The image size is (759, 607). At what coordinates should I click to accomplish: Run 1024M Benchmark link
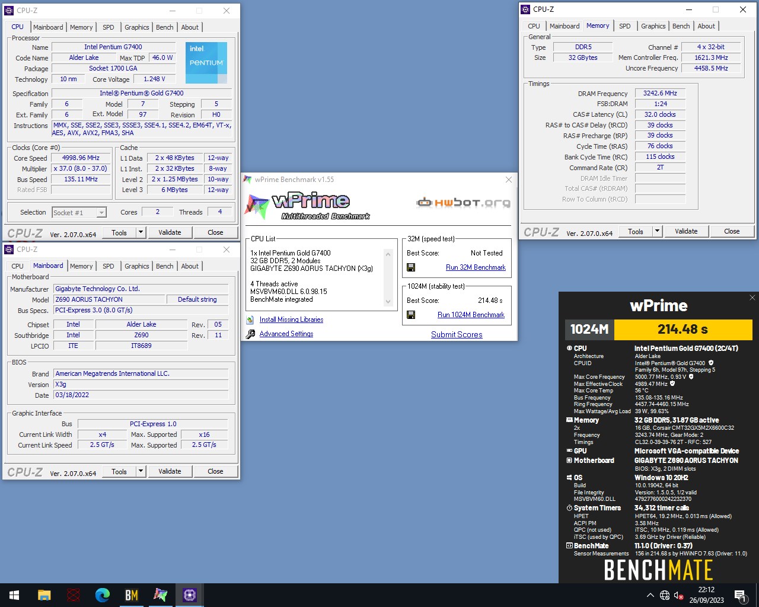tap(471, 315)
